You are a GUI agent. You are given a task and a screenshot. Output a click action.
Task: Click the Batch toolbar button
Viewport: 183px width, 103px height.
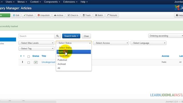pos(99,15)
